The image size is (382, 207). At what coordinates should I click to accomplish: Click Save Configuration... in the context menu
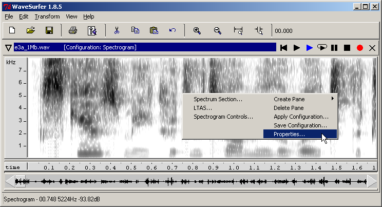[x=300, y=125]
